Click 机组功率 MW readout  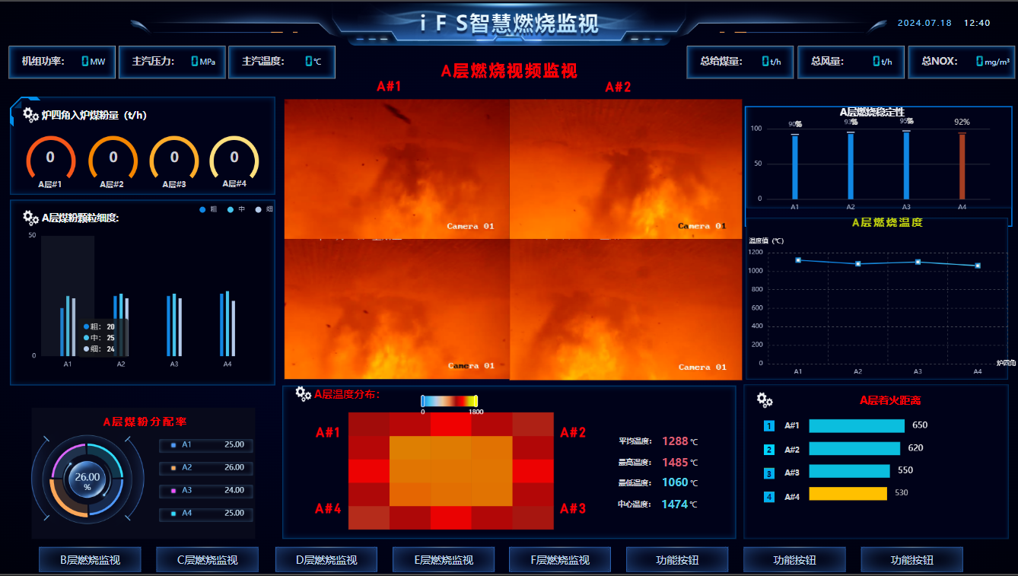62,62
